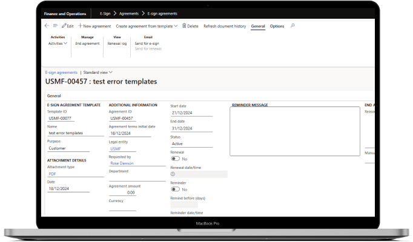Click the Template ID field
413x242 pixels.
[x=61, y=119]
